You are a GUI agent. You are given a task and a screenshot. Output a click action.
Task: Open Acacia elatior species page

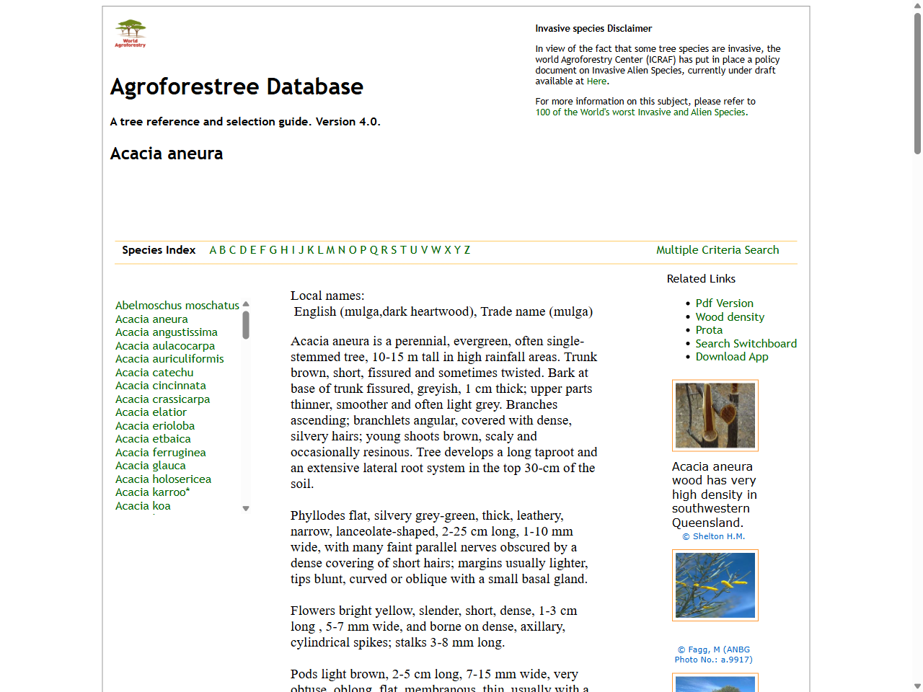click(151, 412)
